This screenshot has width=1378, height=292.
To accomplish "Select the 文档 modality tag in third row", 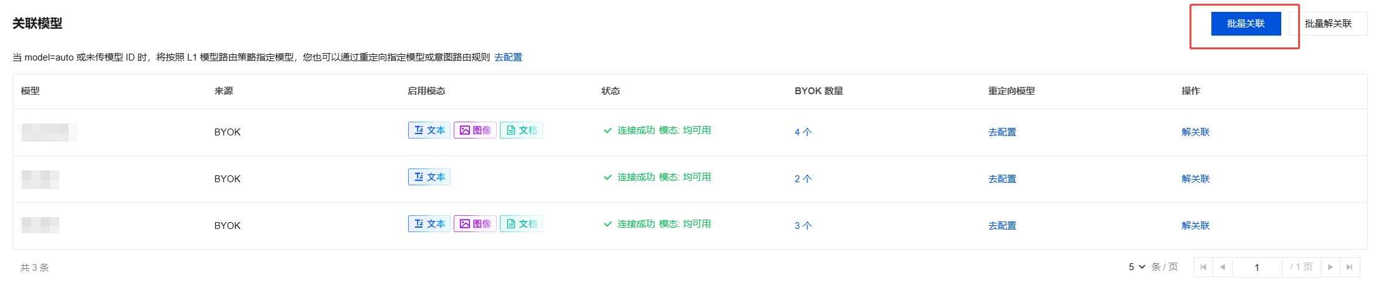I will point(521,224).
